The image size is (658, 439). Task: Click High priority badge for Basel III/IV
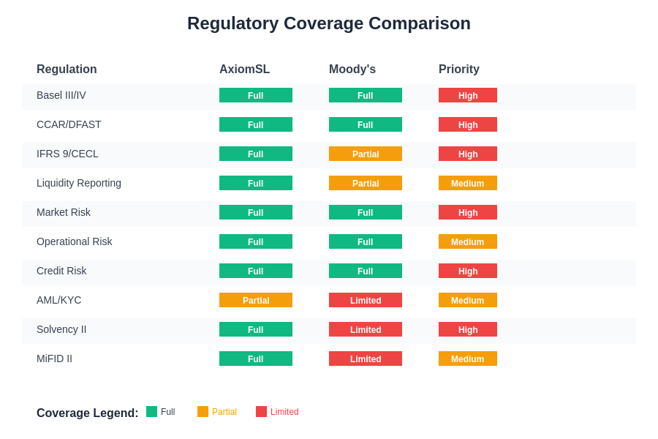click(468, 95)
